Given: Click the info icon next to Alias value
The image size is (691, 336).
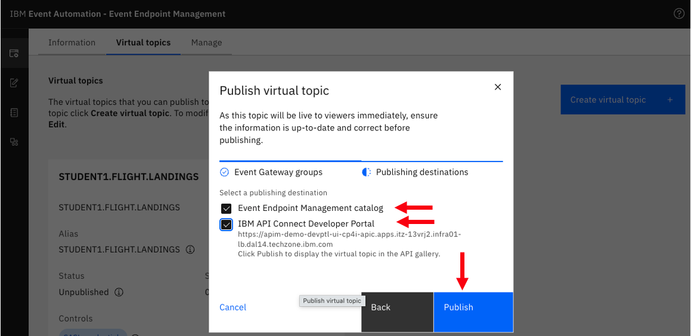Looking at the screenshot, I should 190,250.
